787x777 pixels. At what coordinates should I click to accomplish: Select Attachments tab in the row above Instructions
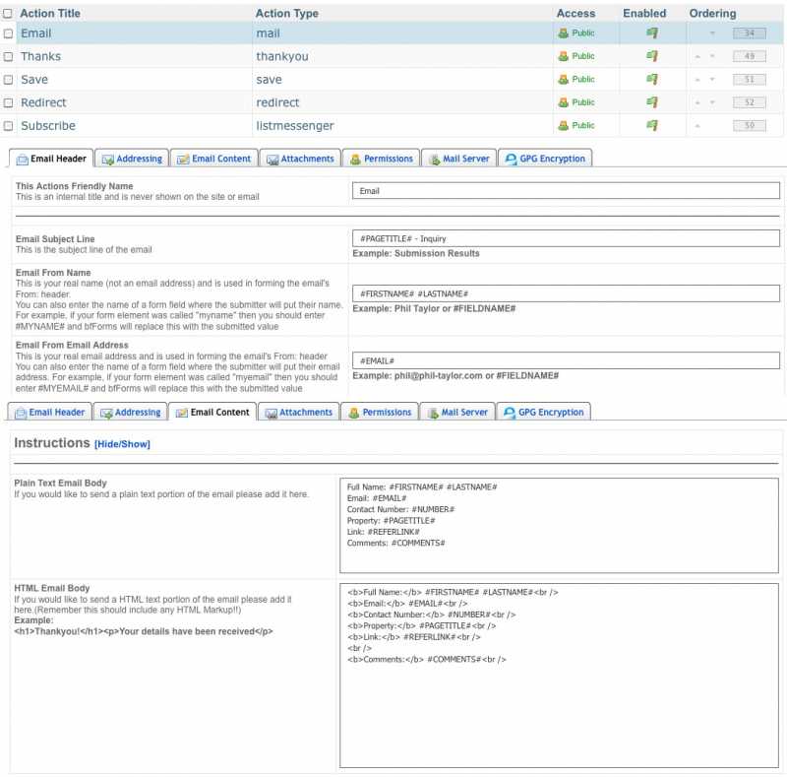tap(299, 412)
